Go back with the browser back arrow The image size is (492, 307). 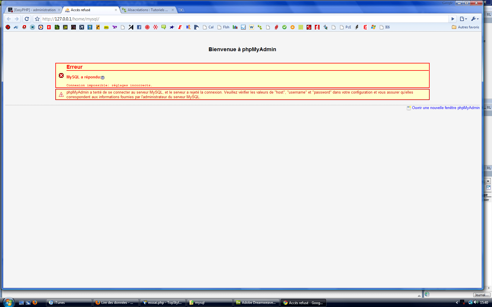(x=9, y=19)
